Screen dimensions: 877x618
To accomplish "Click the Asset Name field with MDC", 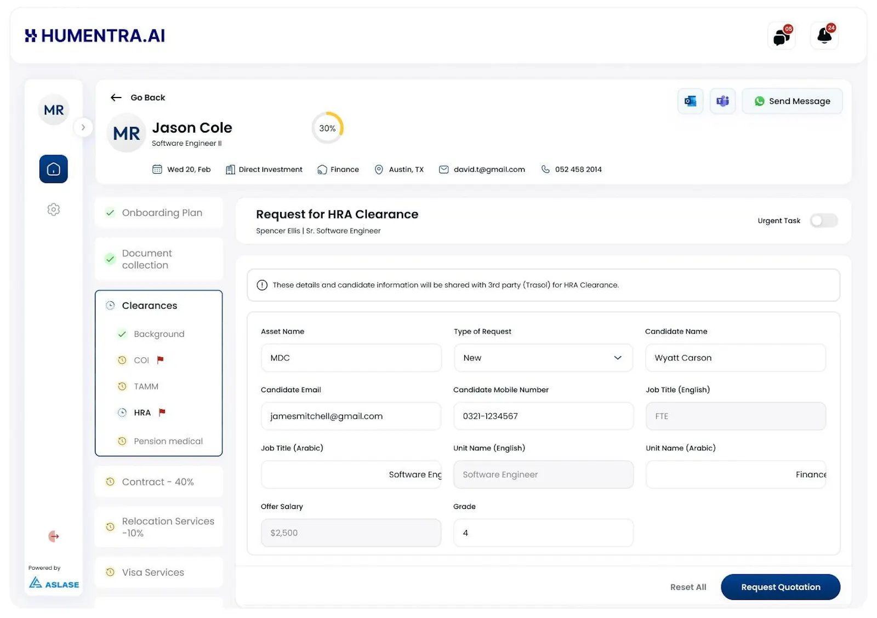I will 351,358.
